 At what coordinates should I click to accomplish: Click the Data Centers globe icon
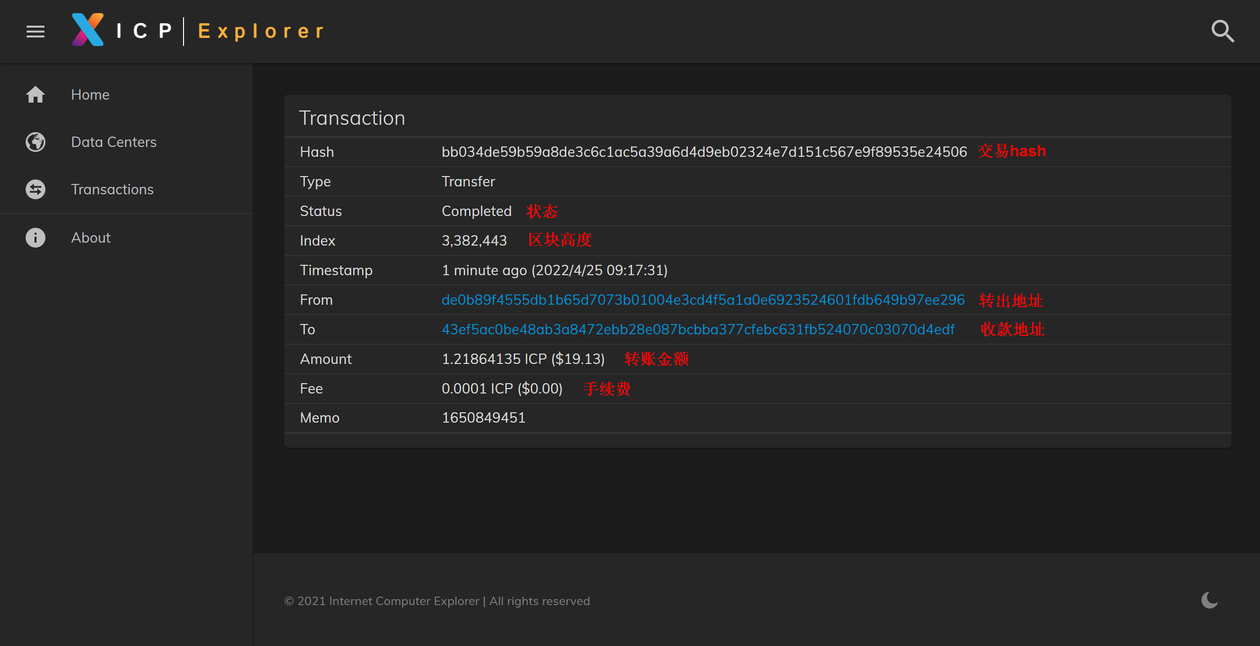point(36,142)
